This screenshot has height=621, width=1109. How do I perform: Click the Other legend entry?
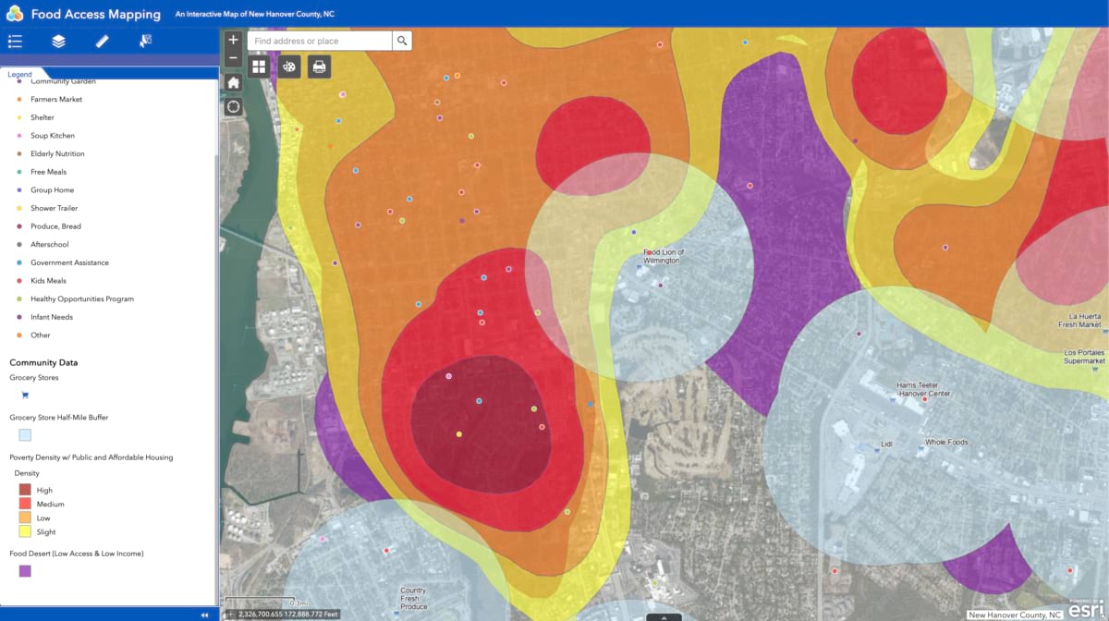41,335
